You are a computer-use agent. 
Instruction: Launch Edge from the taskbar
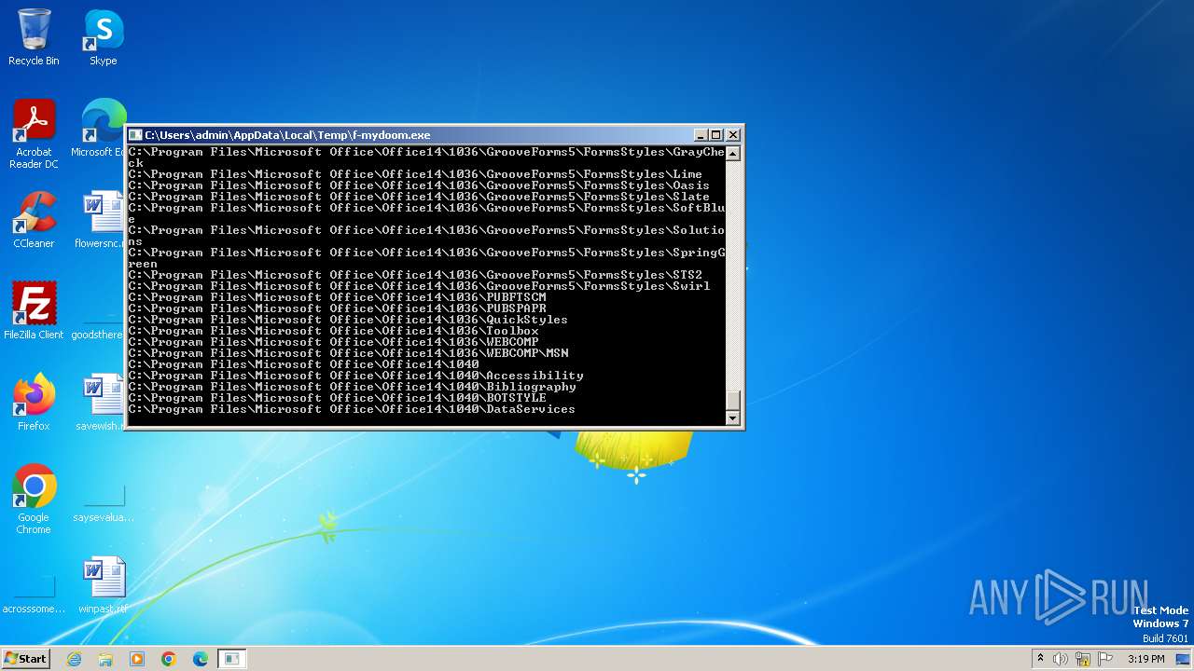click(x=201, y=659)
